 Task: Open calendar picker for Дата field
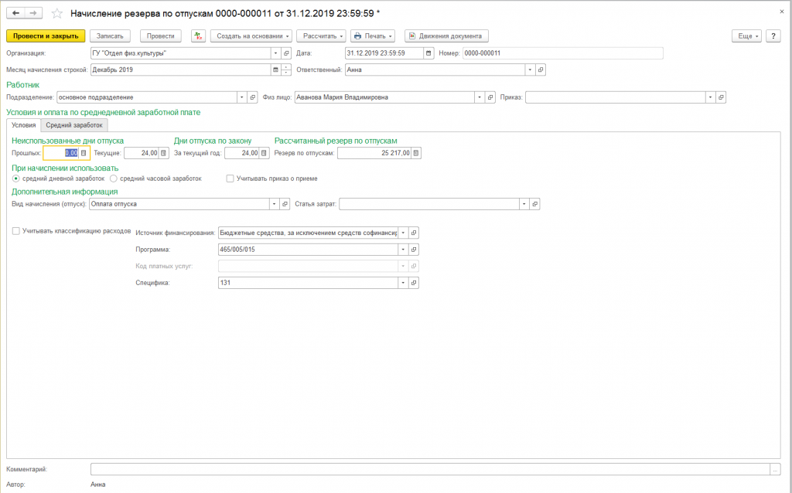[429, 53]
